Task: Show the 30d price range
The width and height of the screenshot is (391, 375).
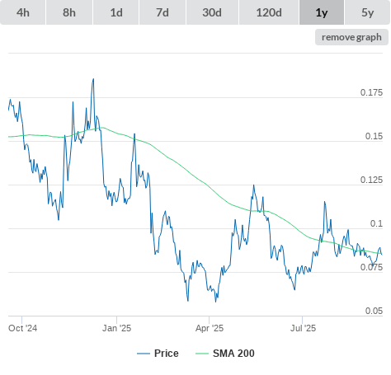Action: coord(212,12)
